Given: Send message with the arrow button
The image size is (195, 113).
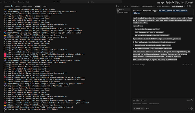Looking at the screenshot, I should click(x=192, y=108).
